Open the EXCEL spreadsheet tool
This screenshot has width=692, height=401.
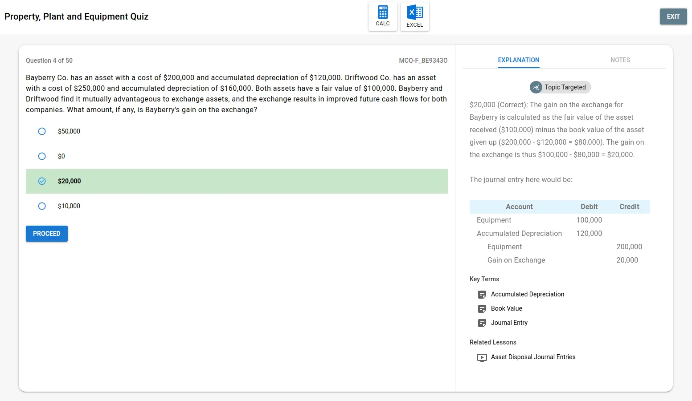[x=414, y=16]
